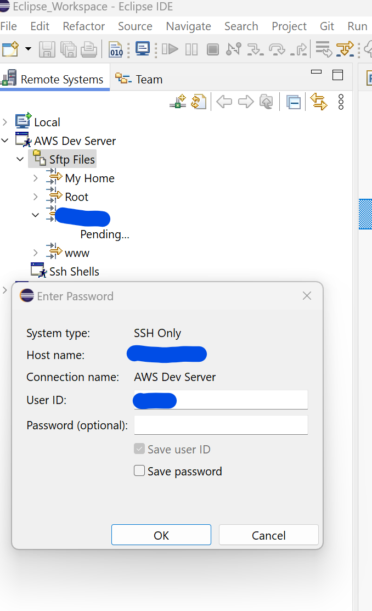Switch to the Remote Systems tab
372x611 pixels.
pos(54,79)
